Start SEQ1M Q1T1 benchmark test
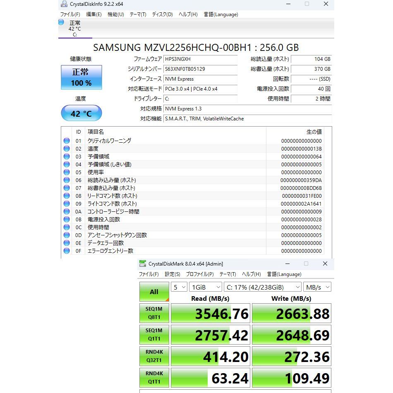Viewport: 393px width, 393px height. [x=154, y=335]
